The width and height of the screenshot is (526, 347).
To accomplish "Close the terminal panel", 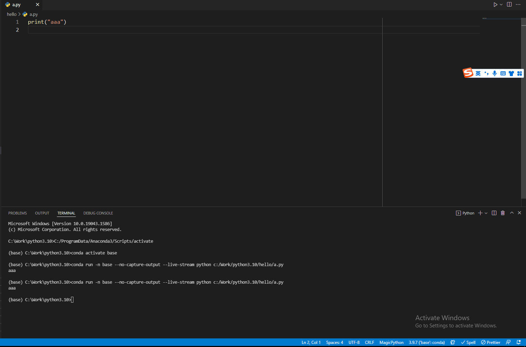I will coord(519,213).
